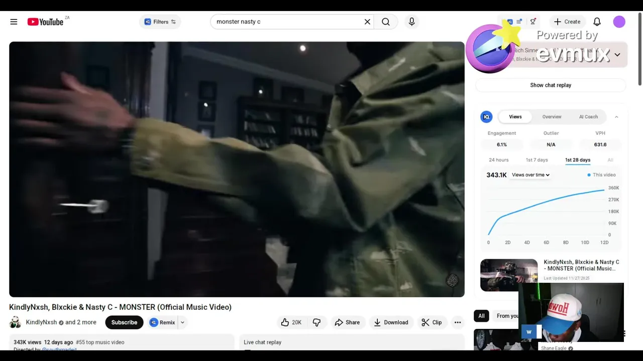Show chat replay

(x=551, y=85)
